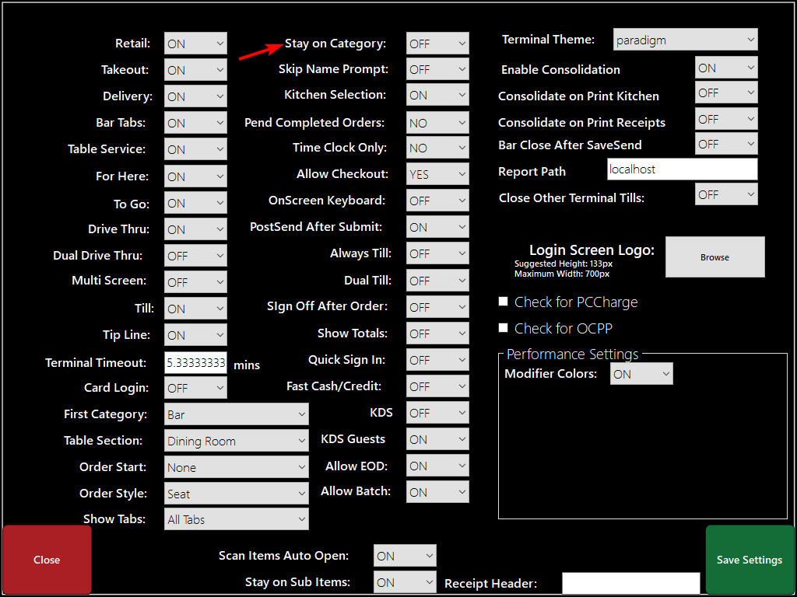Expand the Bar Tabs dropdown
The width and height of the screenshot is (797, 597).
click(x=195, y=123)
